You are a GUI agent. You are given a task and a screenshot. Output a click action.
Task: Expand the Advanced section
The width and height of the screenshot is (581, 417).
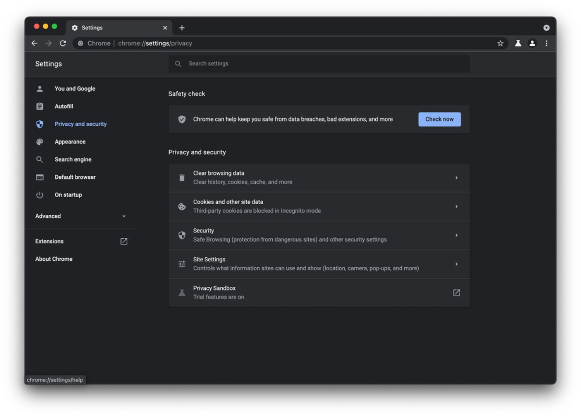pos(124,216)
